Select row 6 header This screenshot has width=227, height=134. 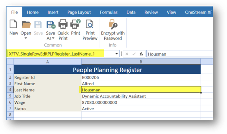coord(10,103)
